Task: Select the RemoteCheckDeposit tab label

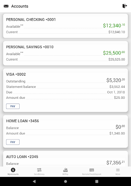Action: pyautogui.click(x=92, y=174)
